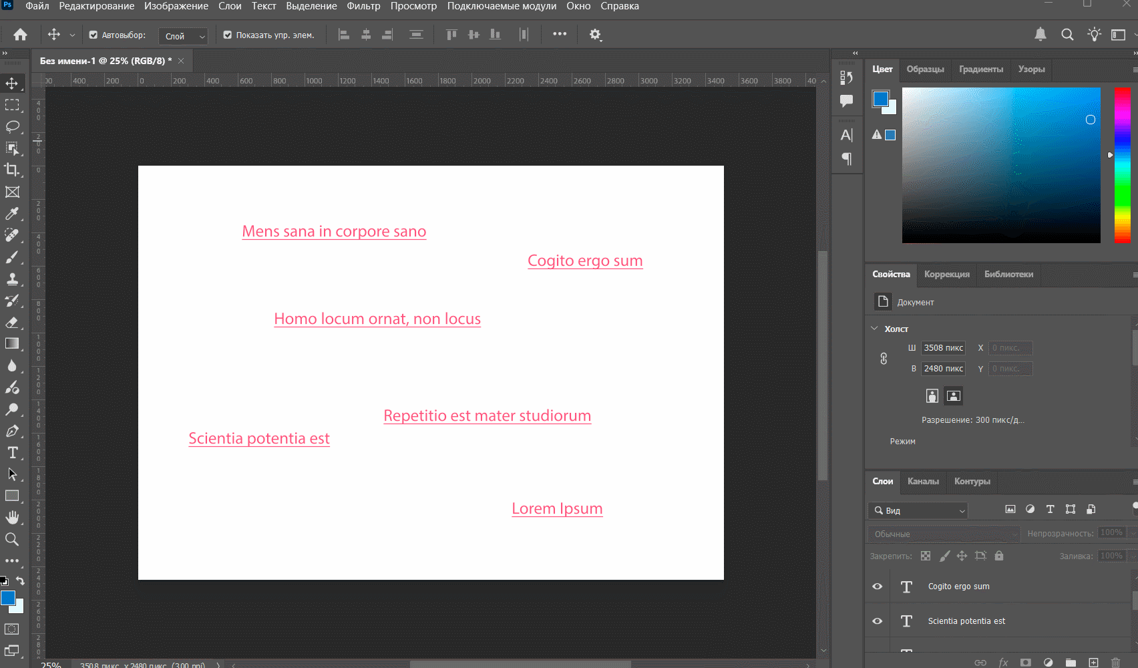This screenshot has width=1138, height=668.
Task: Open the Вид layer filter dropdown
Action: point(919,510)
